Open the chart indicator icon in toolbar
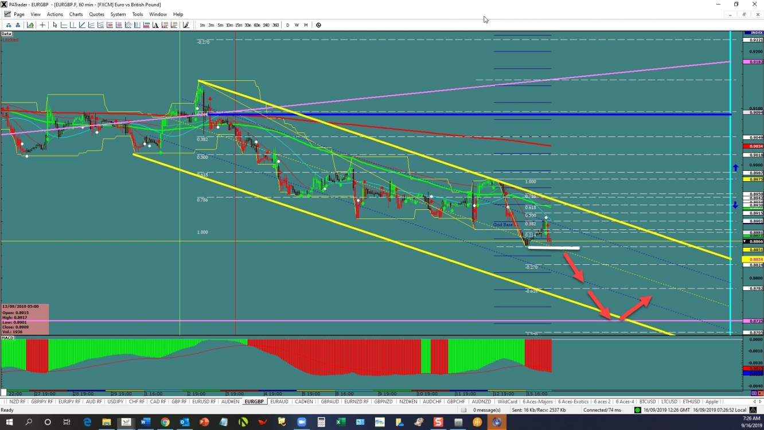 click(x=30, y=25)
